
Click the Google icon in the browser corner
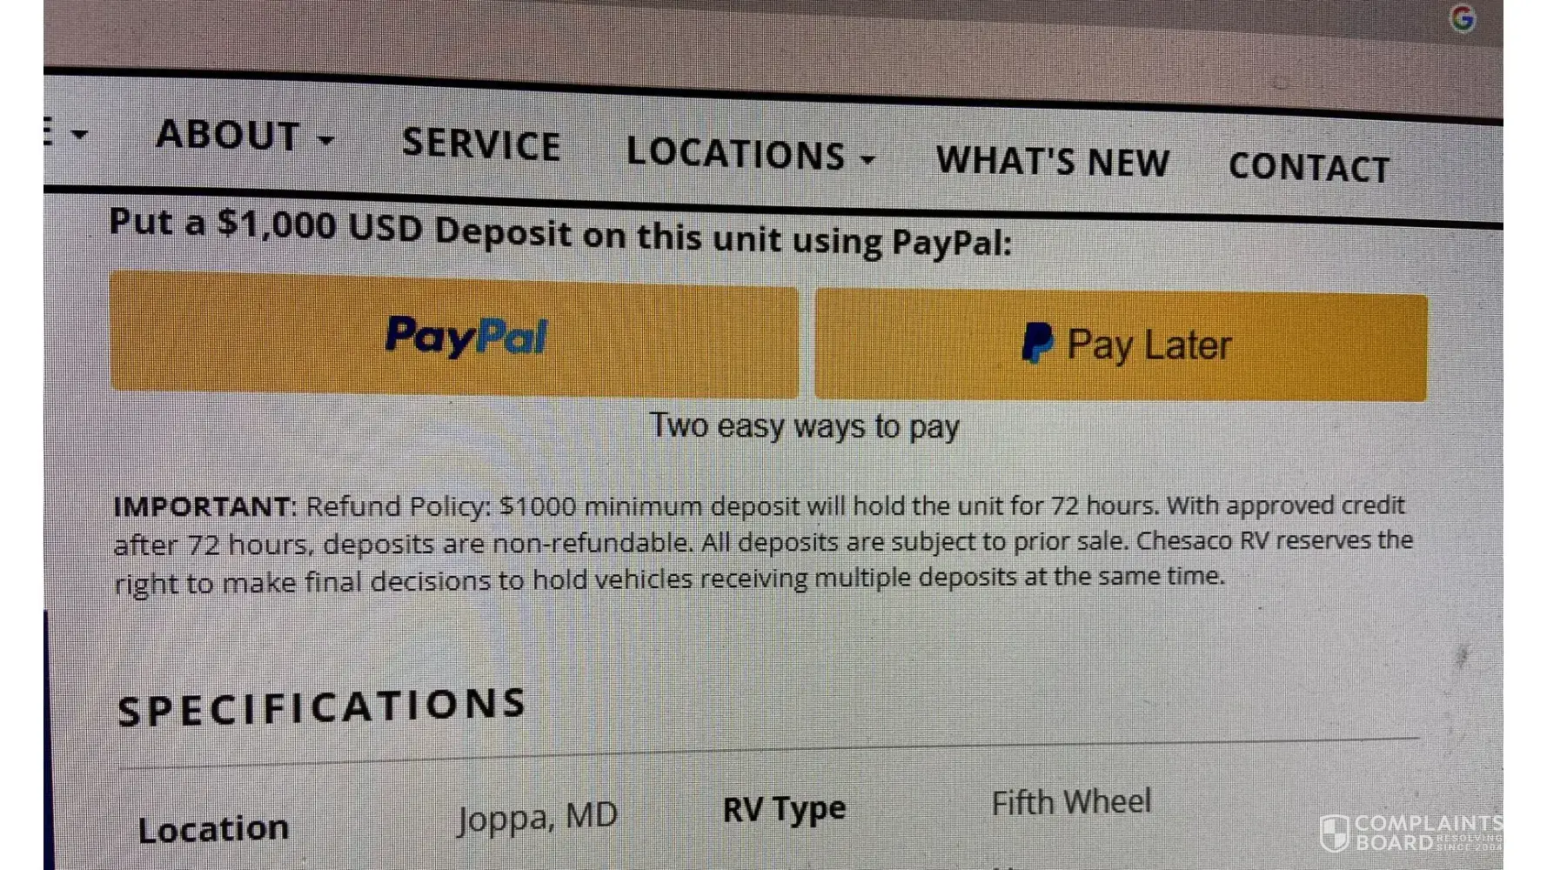[1463, 17]
